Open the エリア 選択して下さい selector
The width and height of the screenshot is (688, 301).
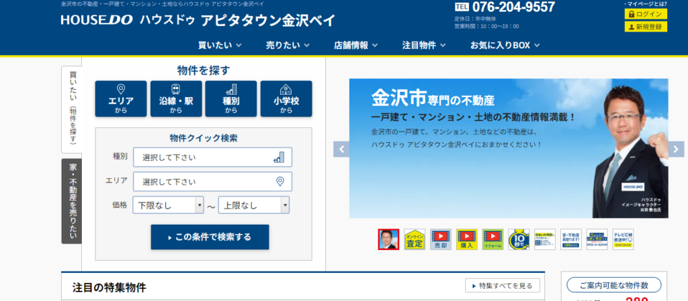click(212, 182)
